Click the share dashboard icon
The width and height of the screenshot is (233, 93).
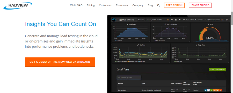click(x=172, y=20)
